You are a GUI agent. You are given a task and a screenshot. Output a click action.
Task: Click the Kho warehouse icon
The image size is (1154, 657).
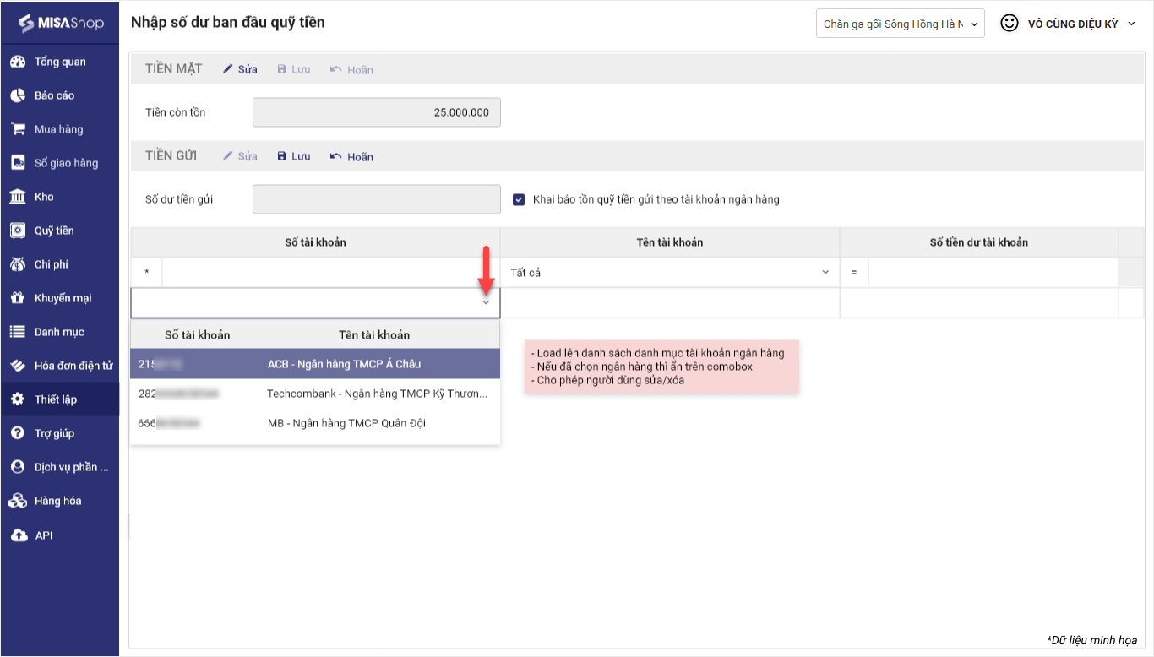click(18, 197)
